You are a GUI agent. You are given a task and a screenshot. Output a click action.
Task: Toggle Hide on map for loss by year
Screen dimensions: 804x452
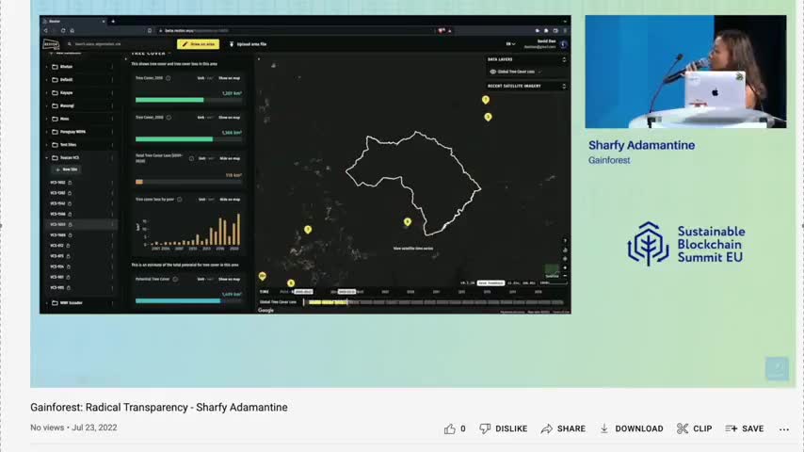230,199
